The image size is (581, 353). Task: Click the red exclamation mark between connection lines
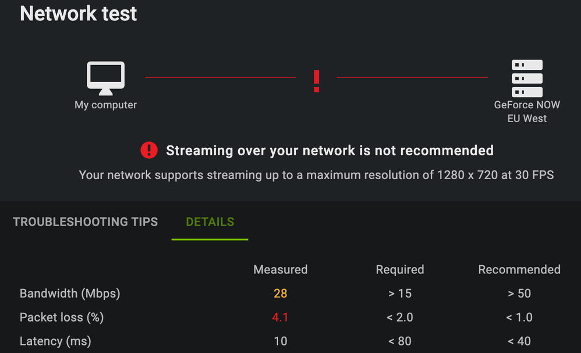coord(316,81)
